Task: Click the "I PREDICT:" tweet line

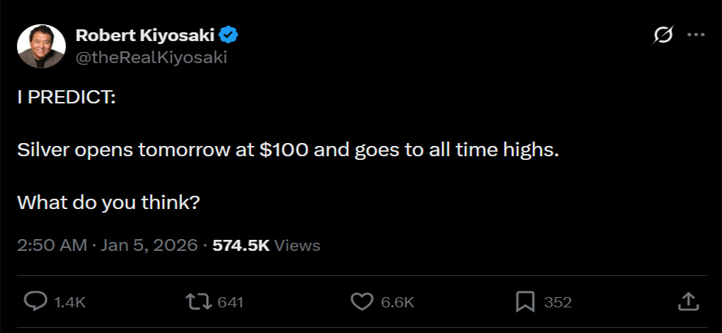Action: pos(66,100)
